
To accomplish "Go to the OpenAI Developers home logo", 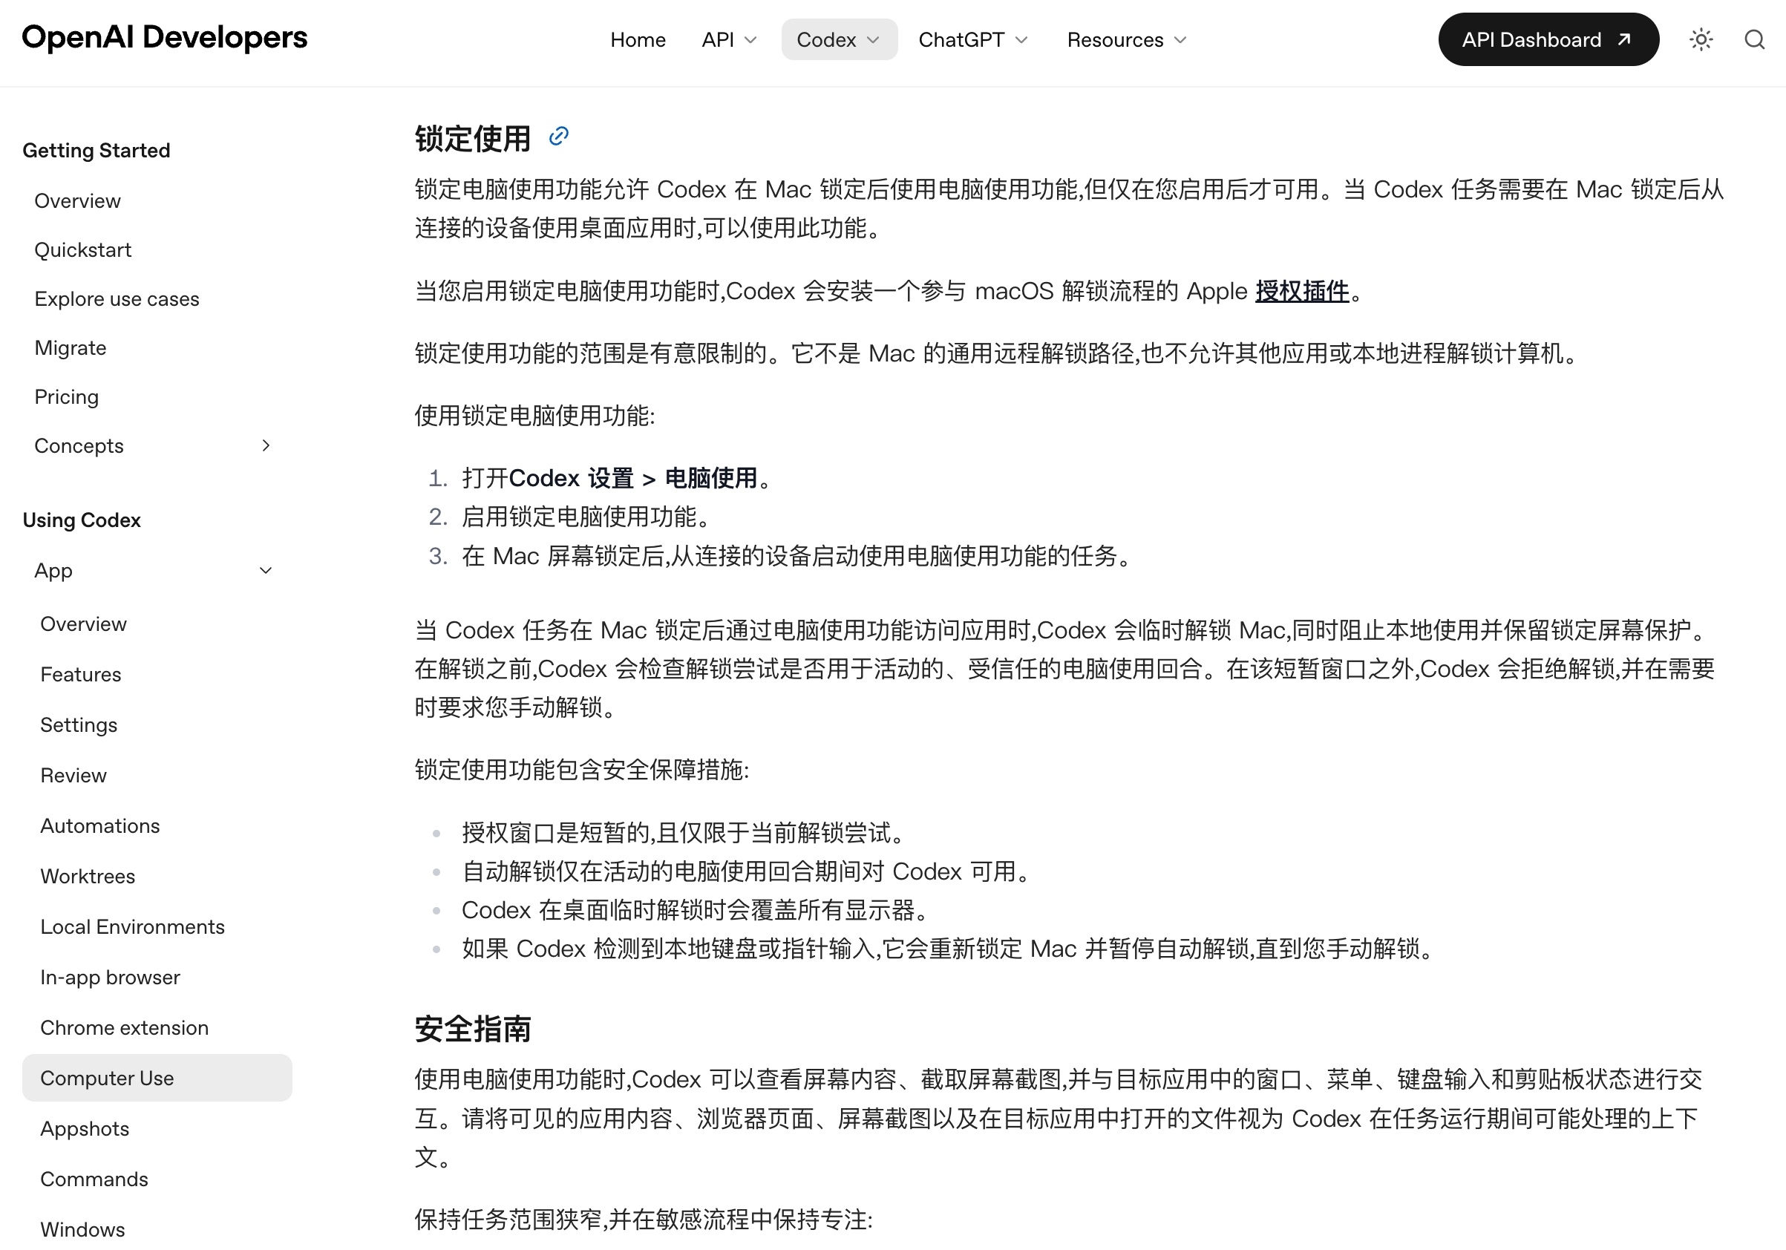I will tap(165, 37).
